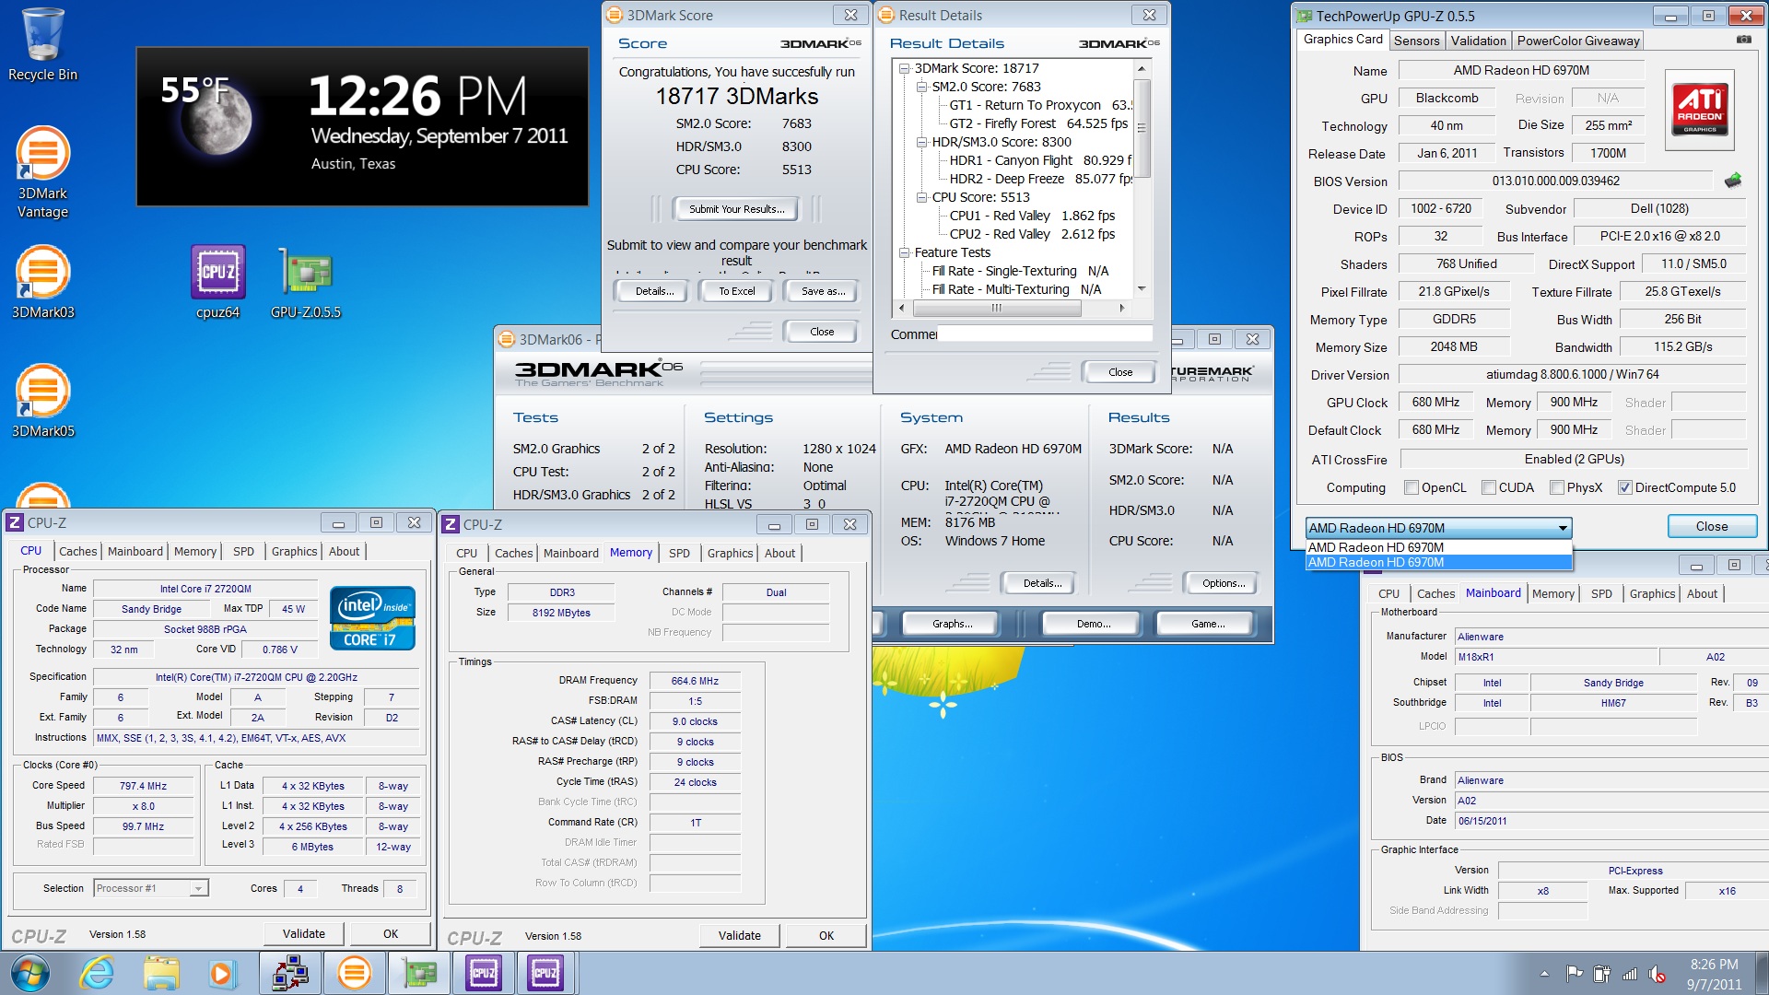This screenshot has width=1769, height=995.
Task: Click the 3DMark Score window title icon
Action: [615, 15]
